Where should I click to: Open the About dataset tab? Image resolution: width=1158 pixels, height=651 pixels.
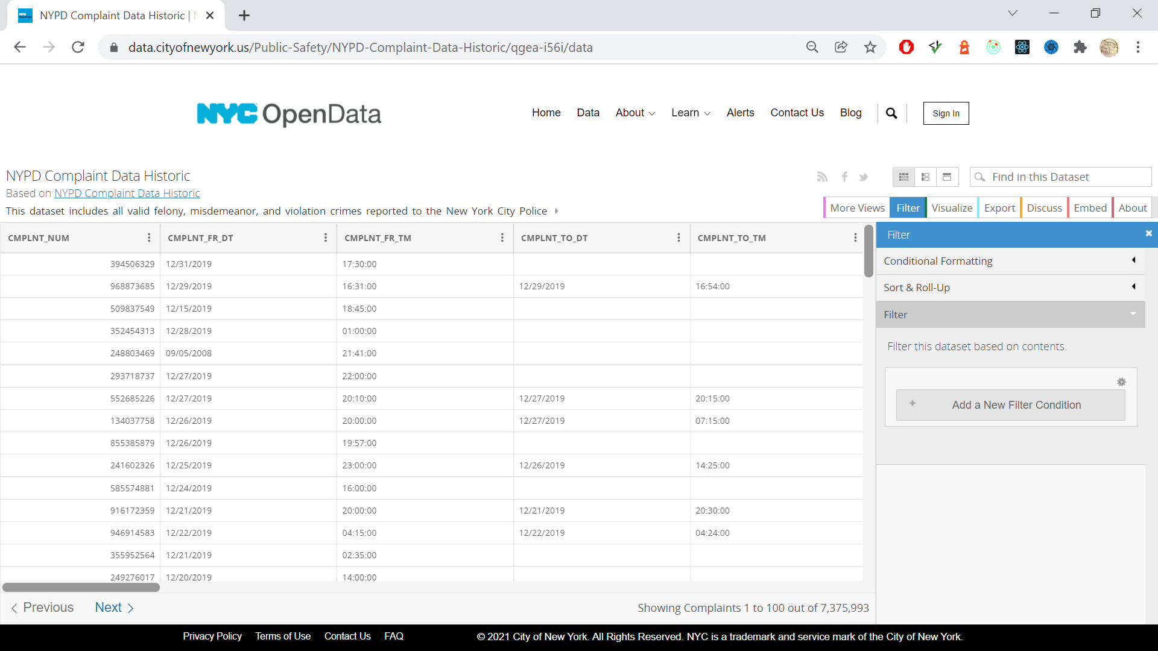pyautogui.click(x=1132, y=208)
